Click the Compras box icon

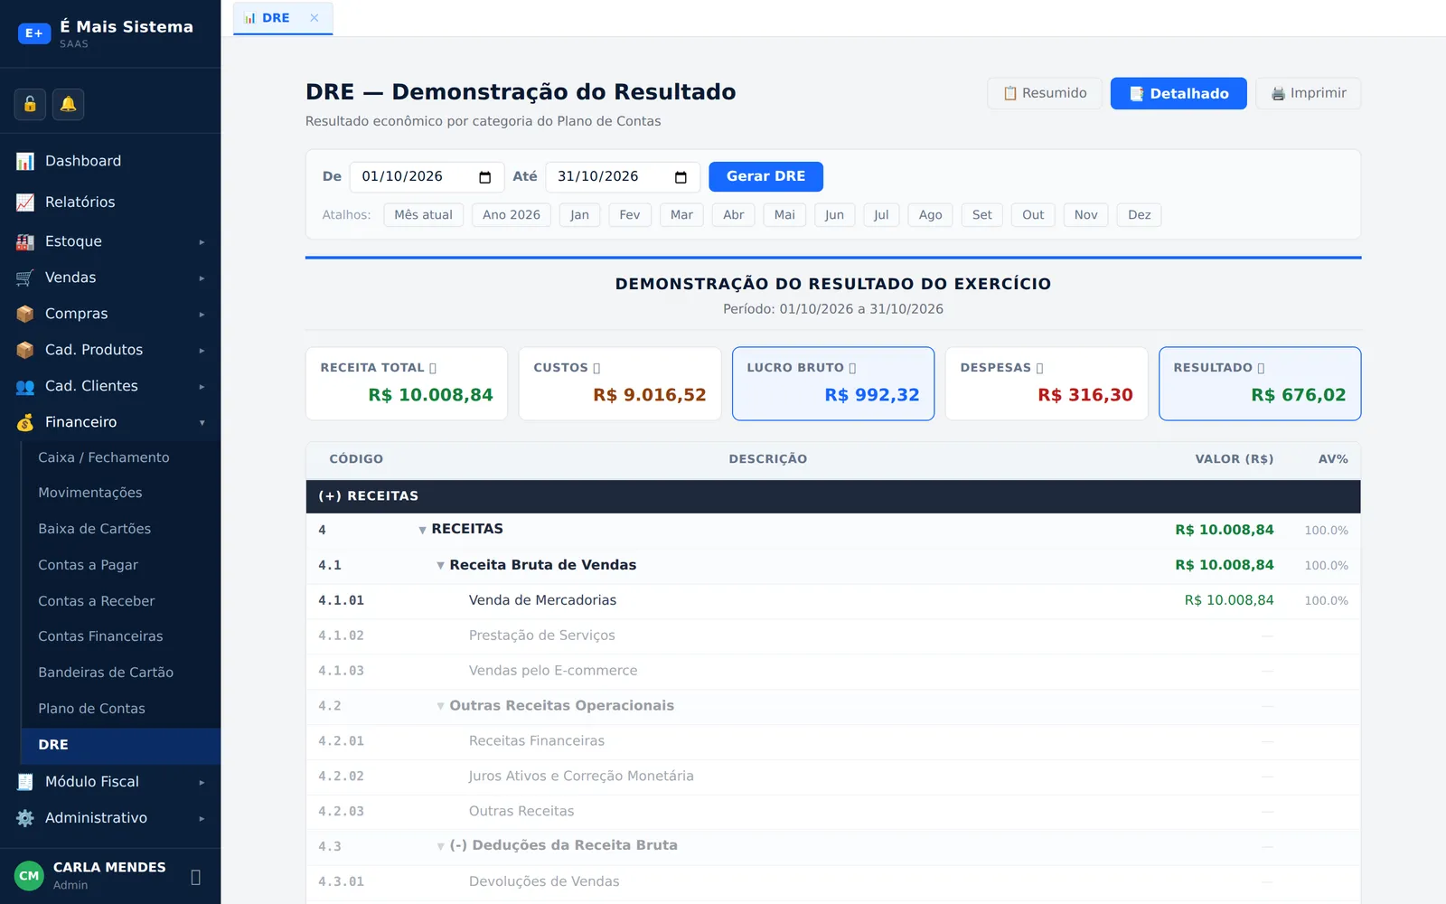pyautogui.click(x=25, y=314)
